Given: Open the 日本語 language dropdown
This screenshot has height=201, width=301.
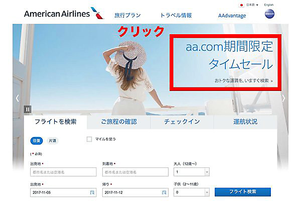Looking at the screenshot, I should 252,5.
